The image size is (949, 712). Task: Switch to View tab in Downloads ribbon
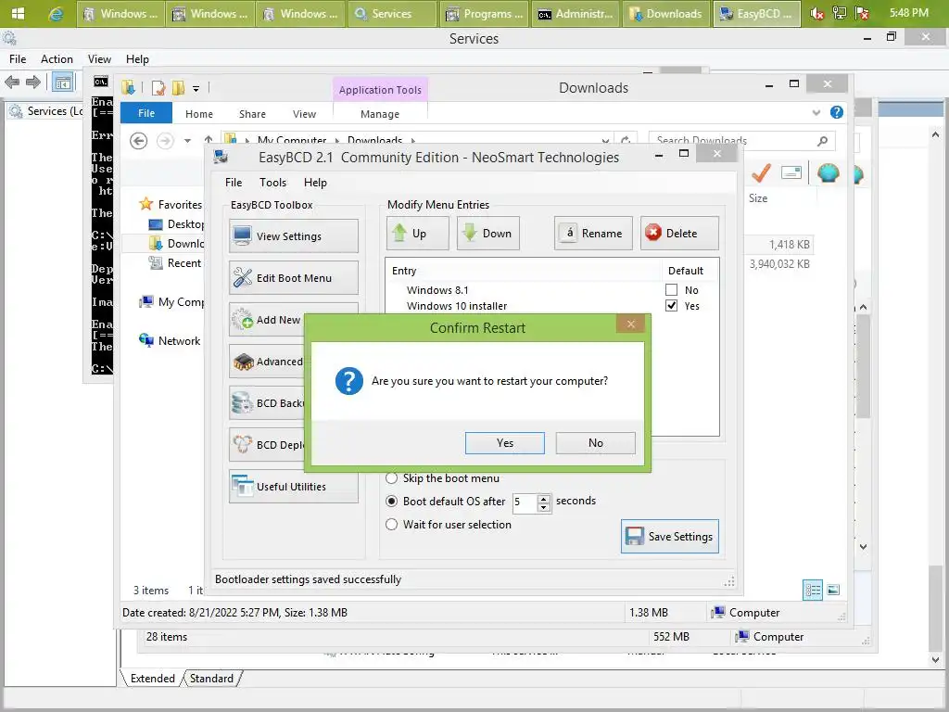tap(304, 114)
